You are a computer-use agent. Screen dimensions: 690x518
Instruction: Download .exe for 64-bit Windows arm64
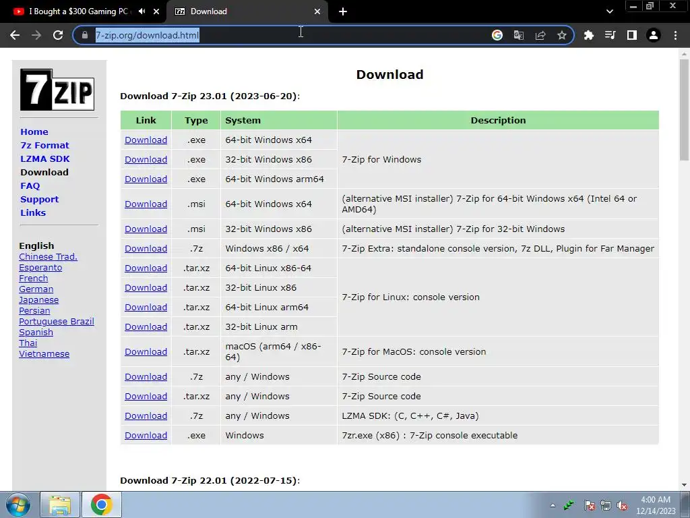(146, 179)
